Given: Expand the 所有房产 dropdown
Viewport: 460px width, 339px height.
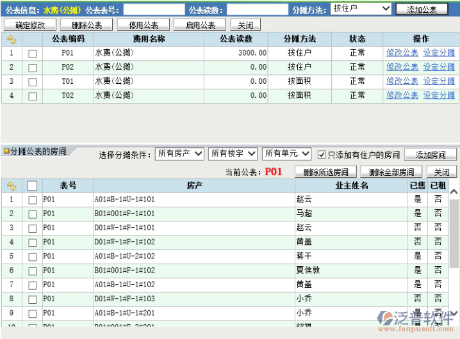Looking at the screenshot, I should (179, 154).
